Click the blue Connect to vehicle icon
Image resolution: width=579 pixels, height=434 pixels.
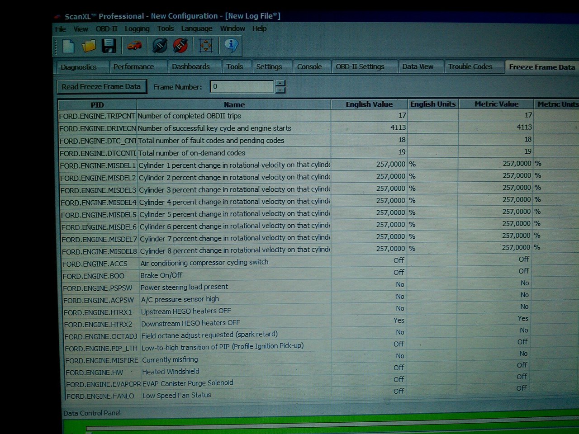pyautogui.click(x=160, y=46)
